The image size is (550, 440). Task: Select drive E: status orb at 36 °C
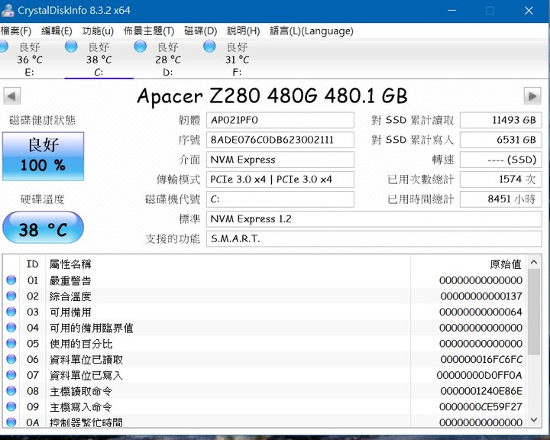7,47
